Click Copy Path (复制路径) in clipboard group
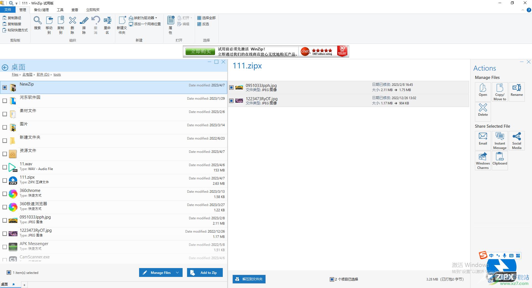532x288 pixels. pos(12,18)
